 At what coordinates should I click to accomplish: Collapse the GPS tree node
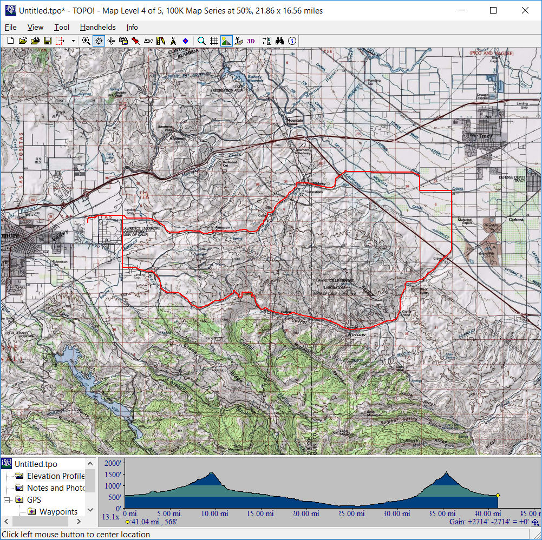8,500
